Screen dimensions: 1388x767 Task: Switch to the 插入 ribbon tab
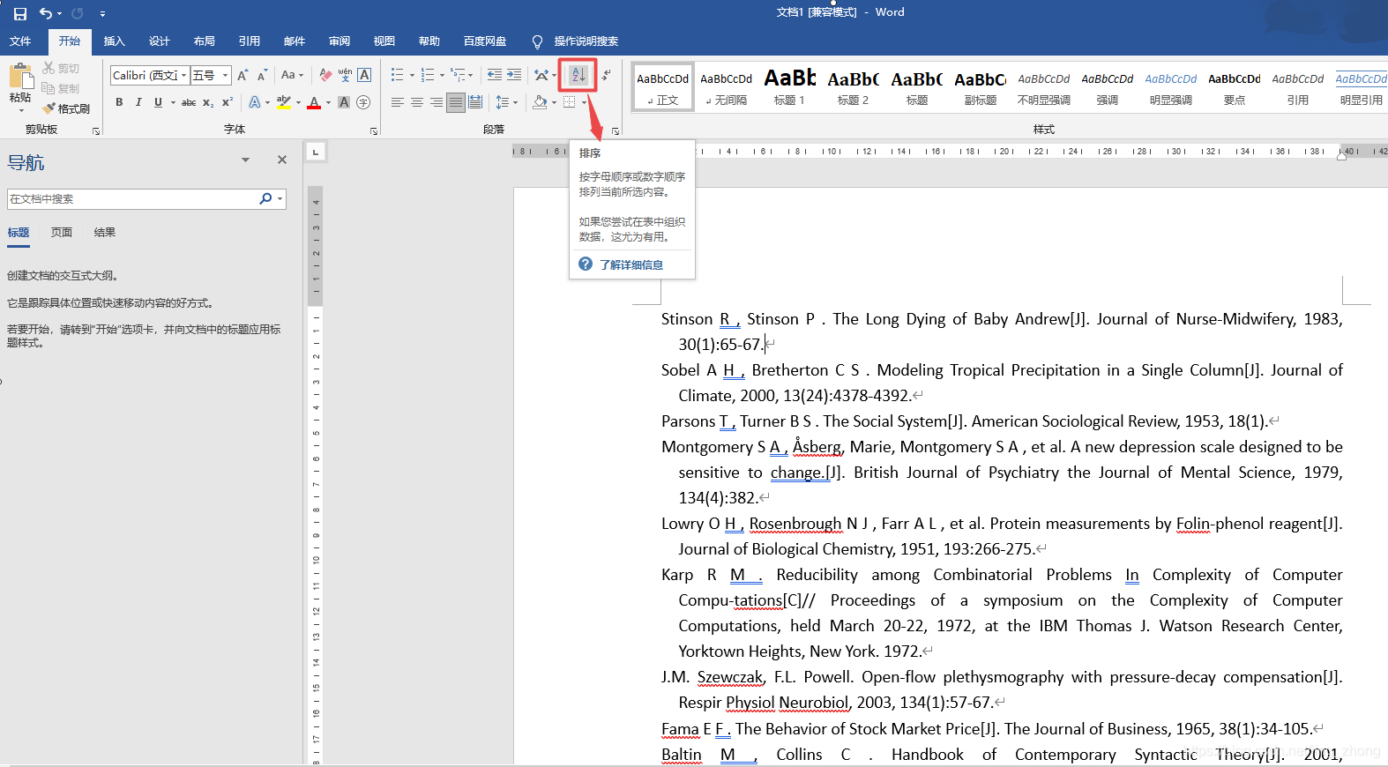click(x=115, y=41)
